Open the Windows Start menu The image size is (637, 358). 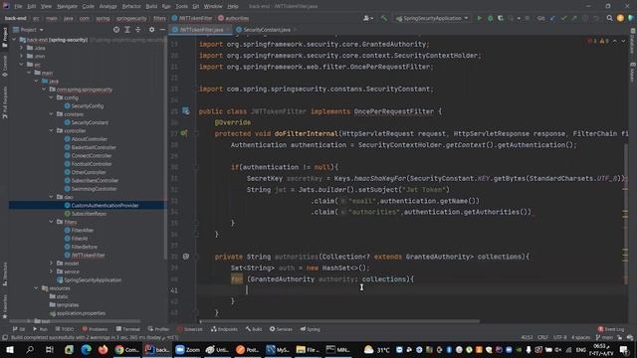(10, 349)
